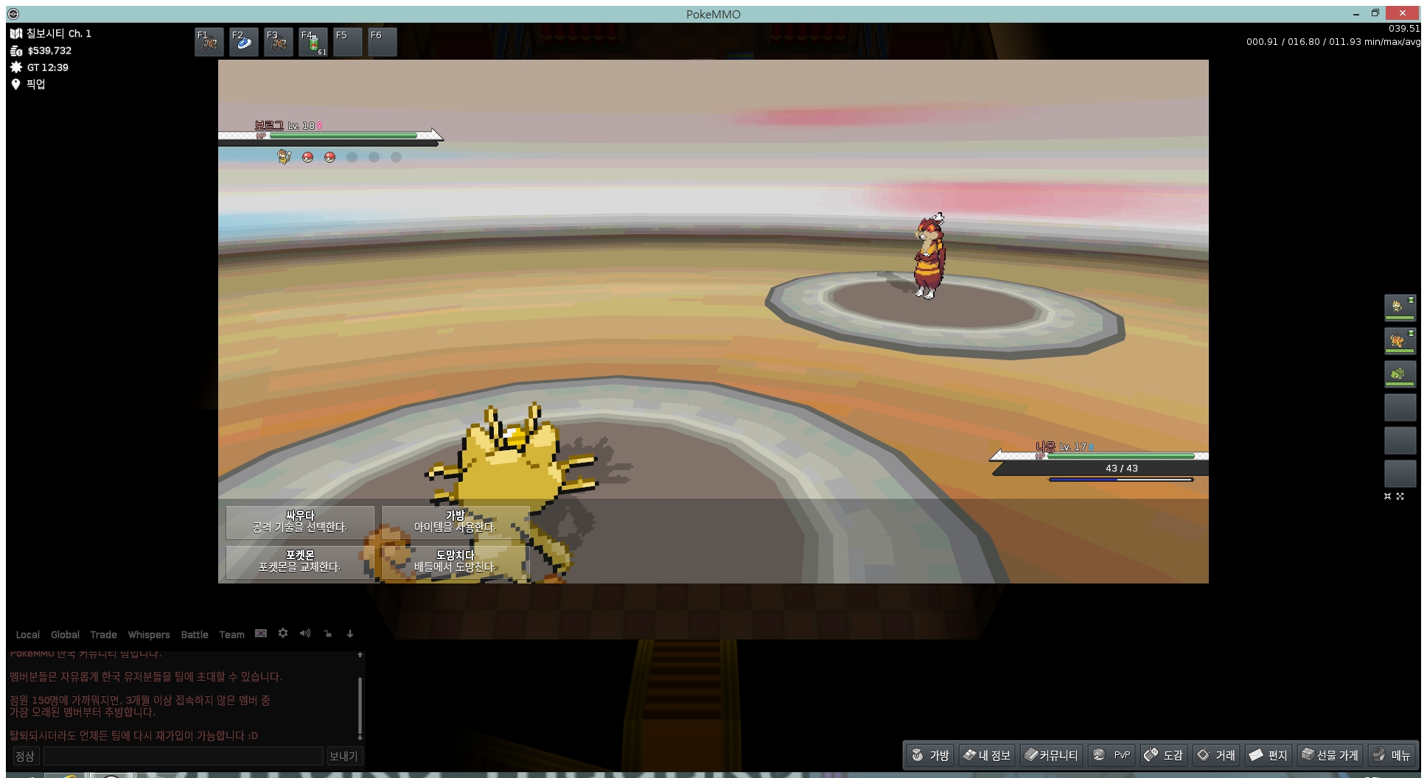Click the chat window vertical scrollbar
The height and width of the screenshot is (778, 1427).
(x=360, y=704)
